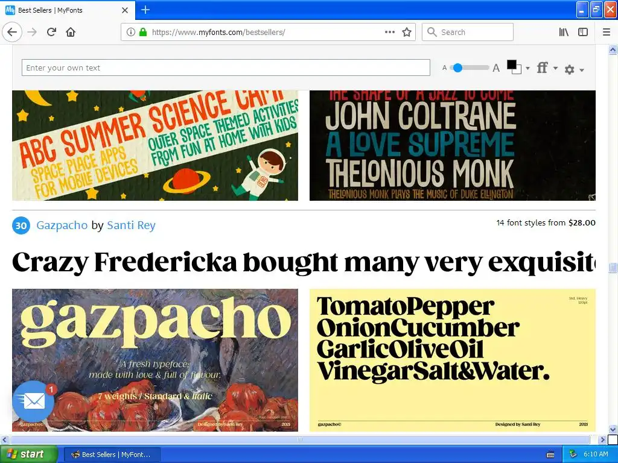The height and width of the screenshot is (463, 618).
Task: Open the Windows Start menu
Action: [x=28, y=455]
